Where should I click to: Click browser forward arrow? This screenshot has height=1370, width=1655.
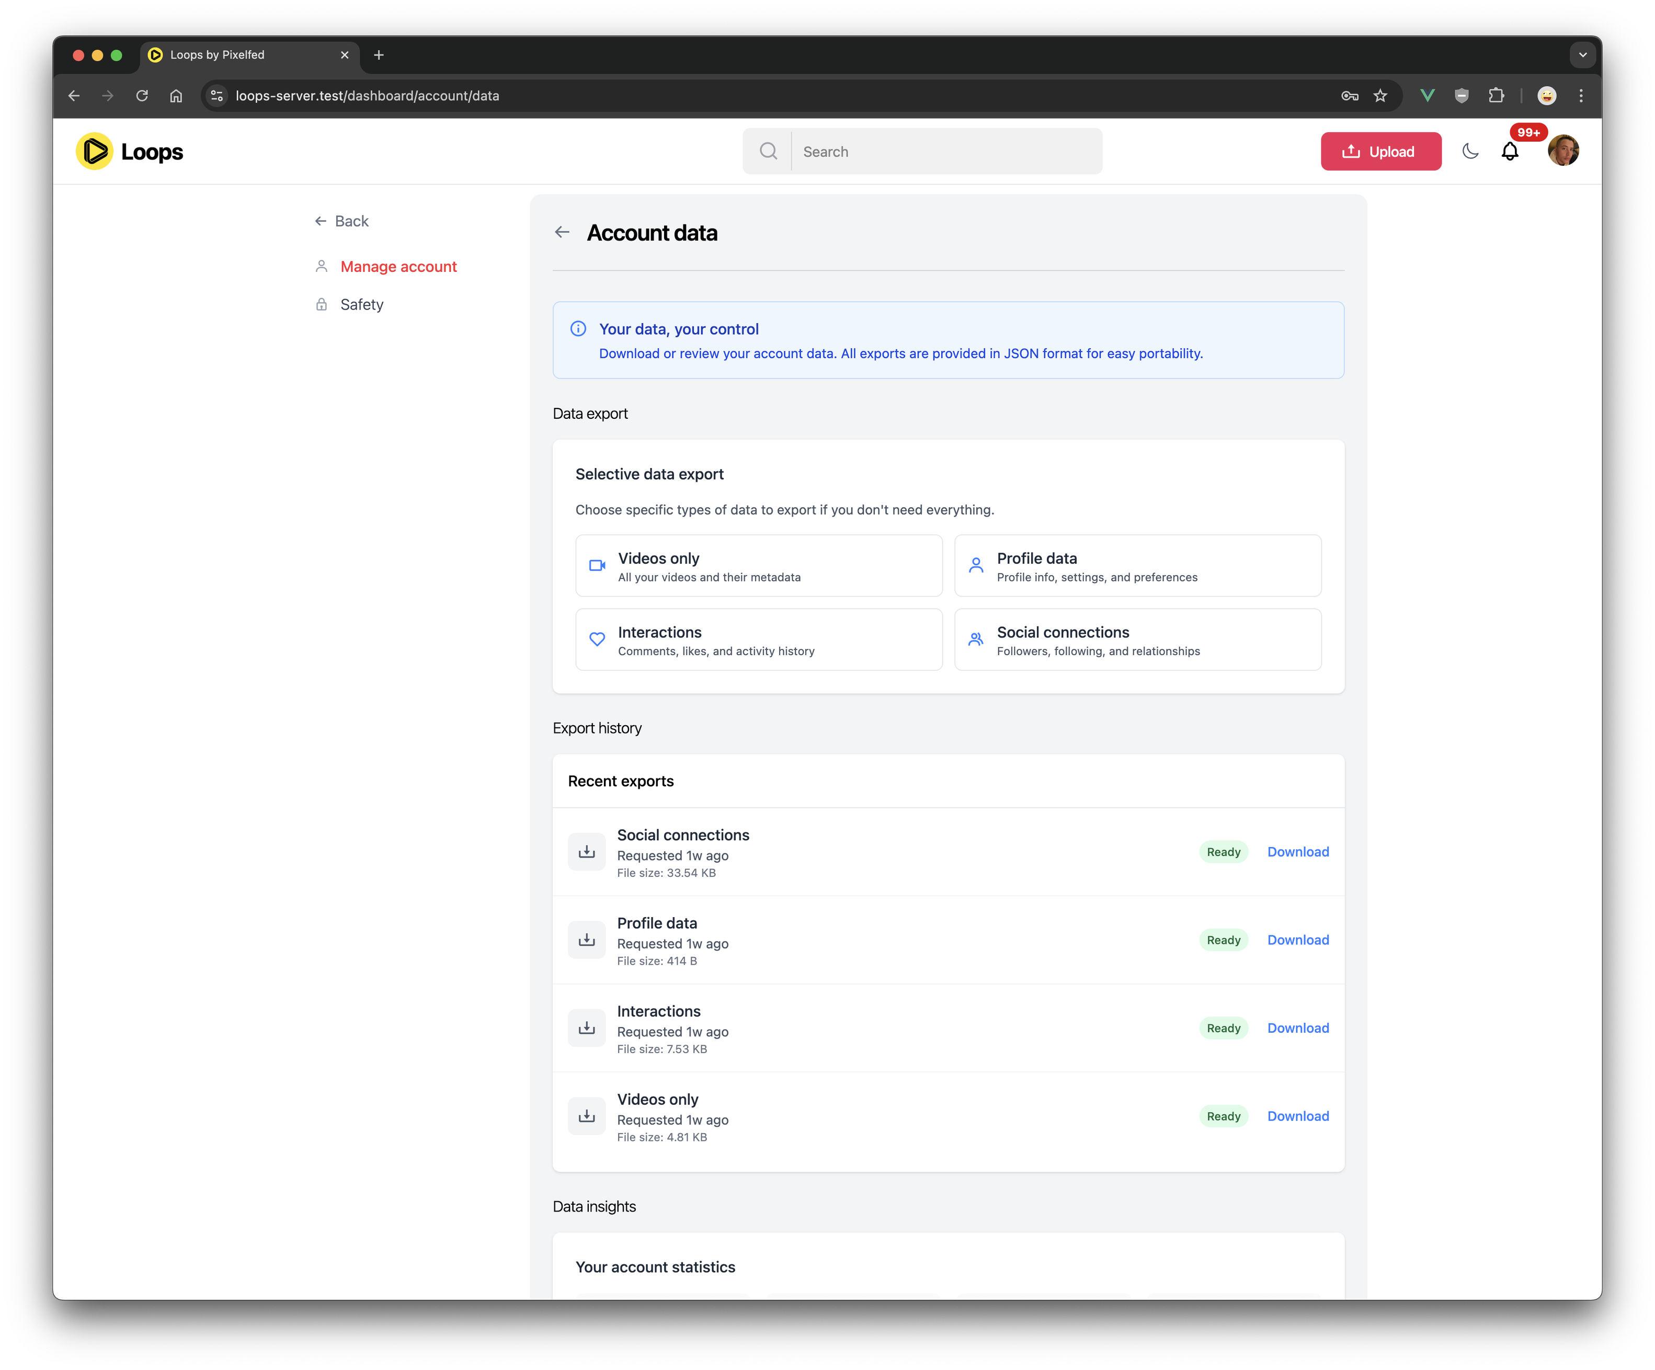coord(108,95)
